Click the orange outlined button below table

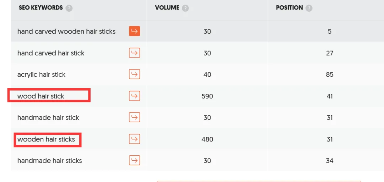[259, 181]
